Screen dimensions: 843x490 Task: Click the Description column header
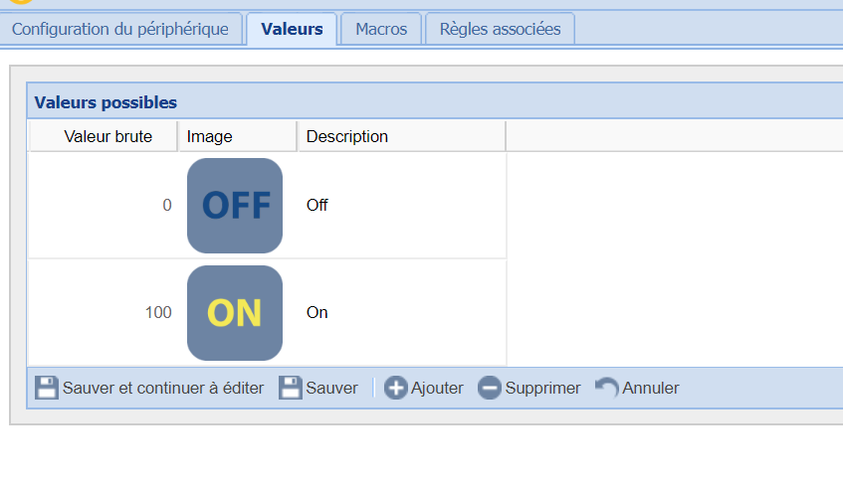(347, 136)
